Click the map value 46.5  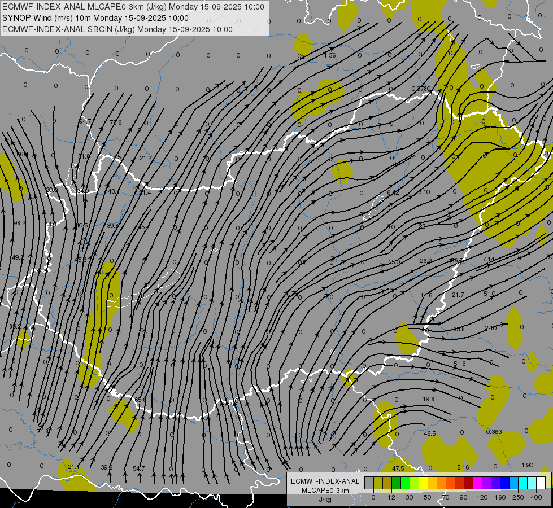(429, 433)
